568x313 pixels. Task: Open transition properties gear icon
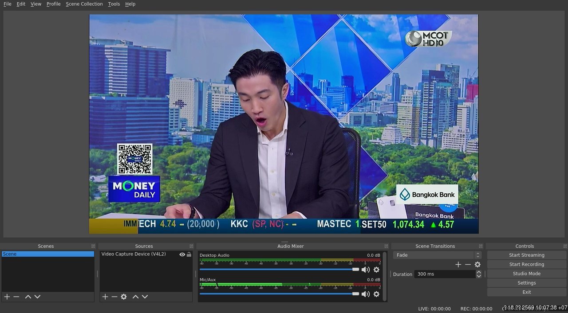click(x=477, y=264)
